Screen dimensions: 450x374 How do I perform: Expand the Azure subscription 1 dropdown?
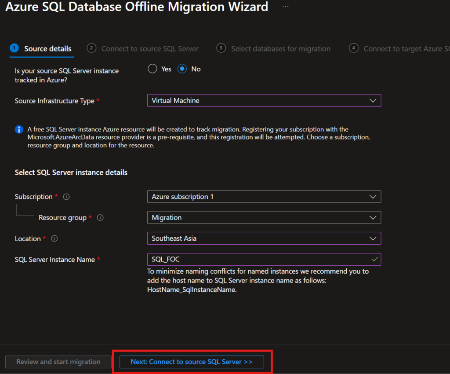click(x=264, y=197)
